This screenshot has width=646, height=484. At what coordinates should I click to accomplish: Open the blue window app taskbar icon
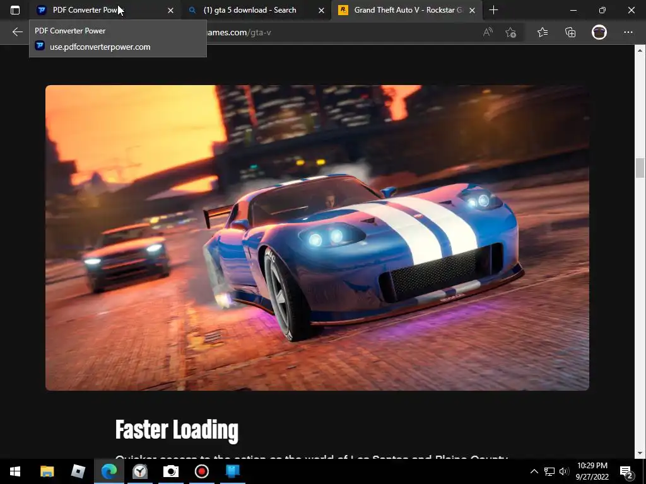click(233, 471)
